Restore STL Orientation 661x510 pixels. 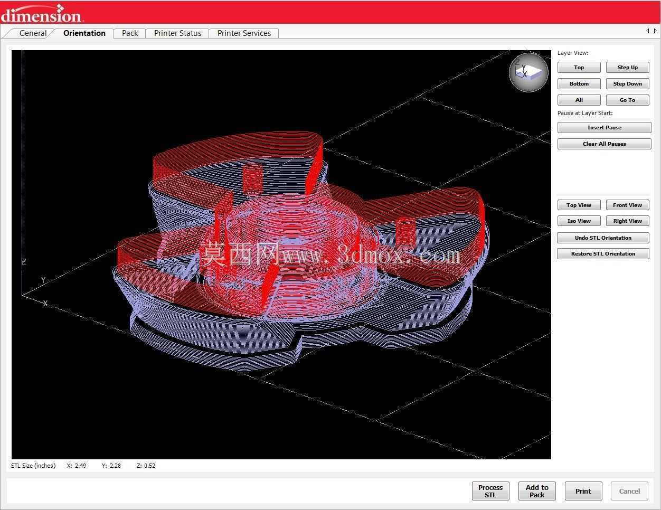[603, 253]
